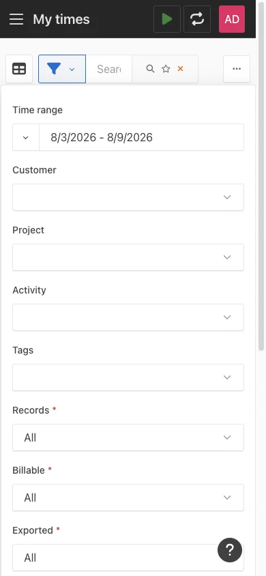Click the Customer field label

35,170
